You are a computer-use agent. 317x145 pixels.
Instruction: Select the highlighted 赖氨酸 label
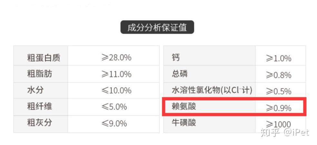coord(184,106)
